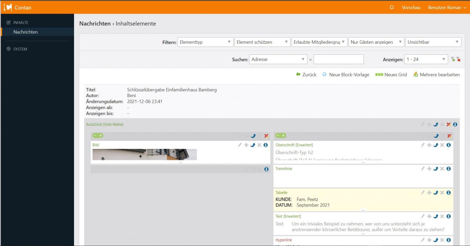Expand the Benutzer Roman user menu
This screenshot has height=246, width=470.
click(x=447, y=7)
